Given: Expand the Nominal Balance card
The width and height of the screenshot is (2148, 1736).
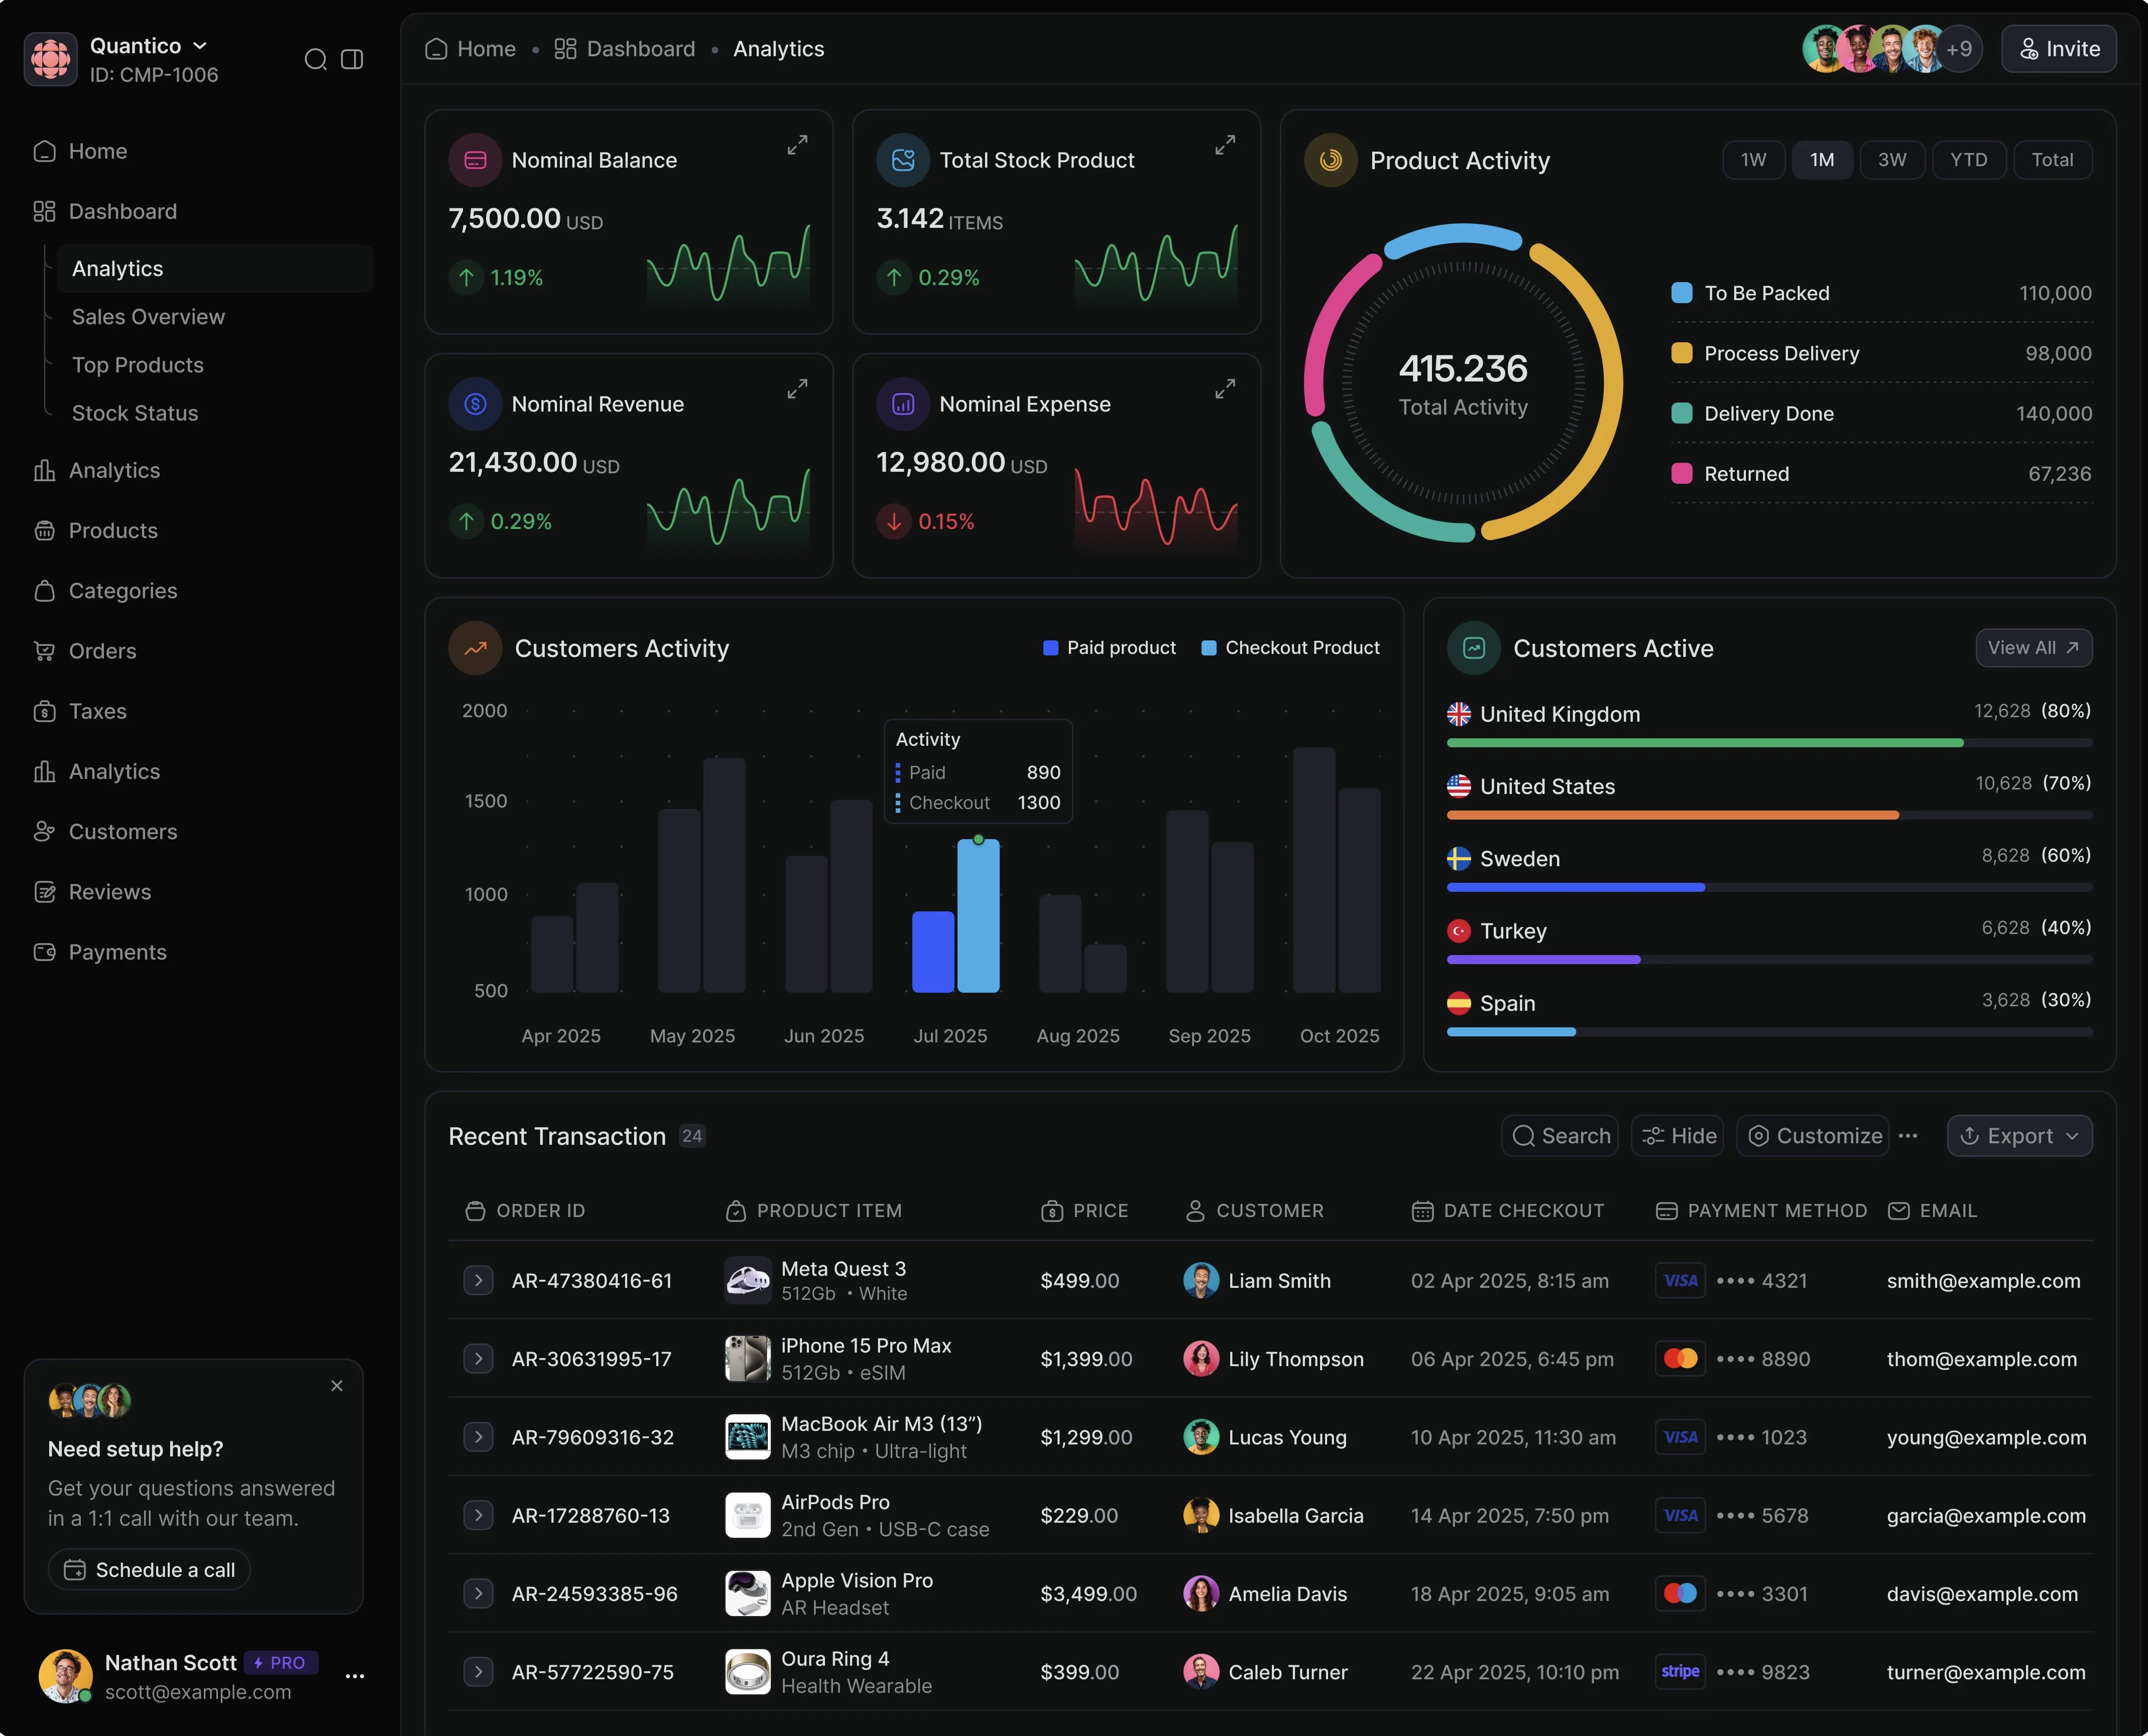Looking at the screenshot, I should pos(796,145).
